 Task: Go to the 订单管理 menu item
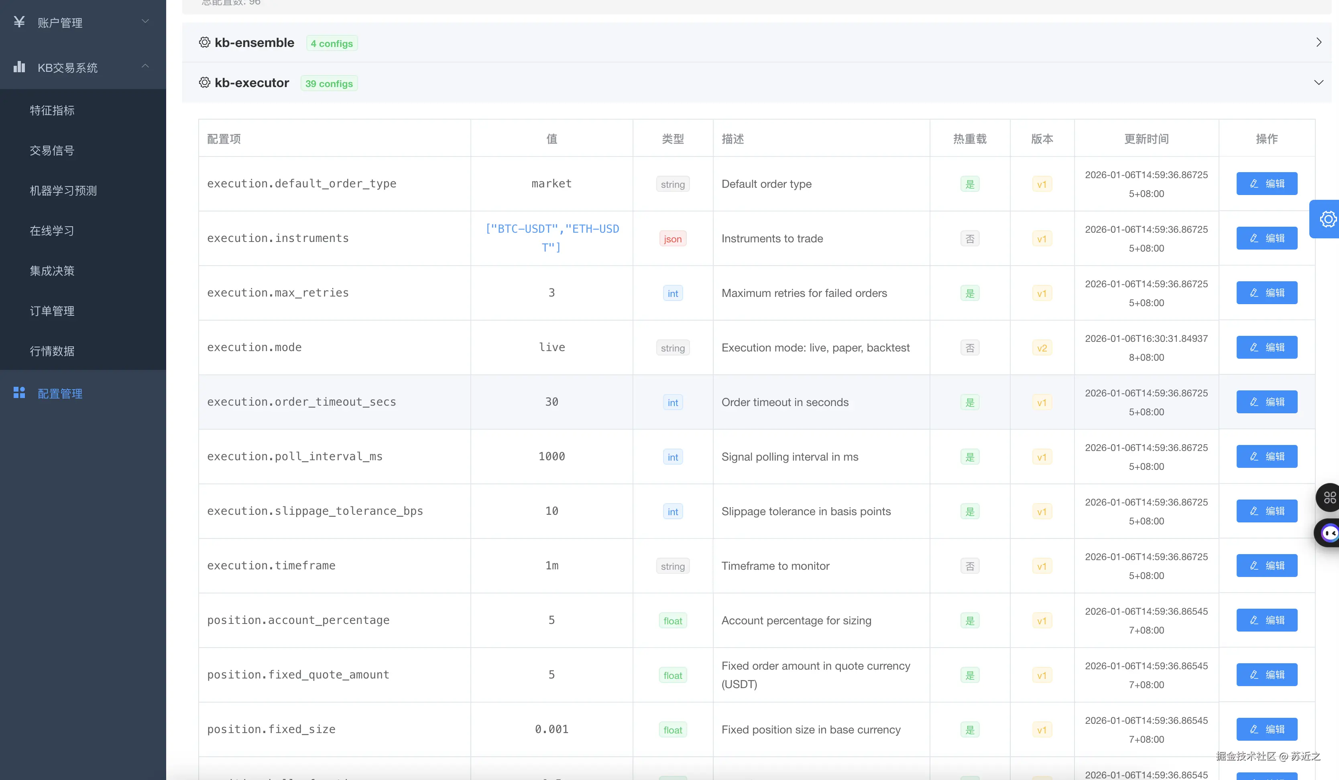[x=52, y=311]
